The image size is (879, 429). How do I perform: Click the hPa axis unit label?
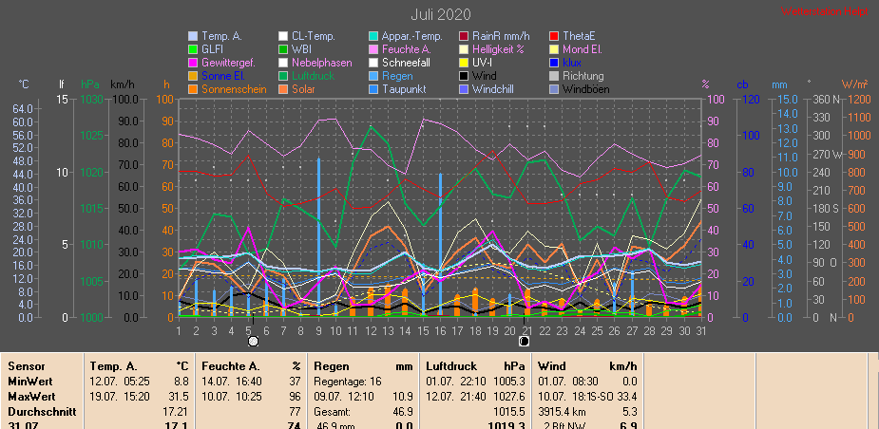click(x=89, y=84)
